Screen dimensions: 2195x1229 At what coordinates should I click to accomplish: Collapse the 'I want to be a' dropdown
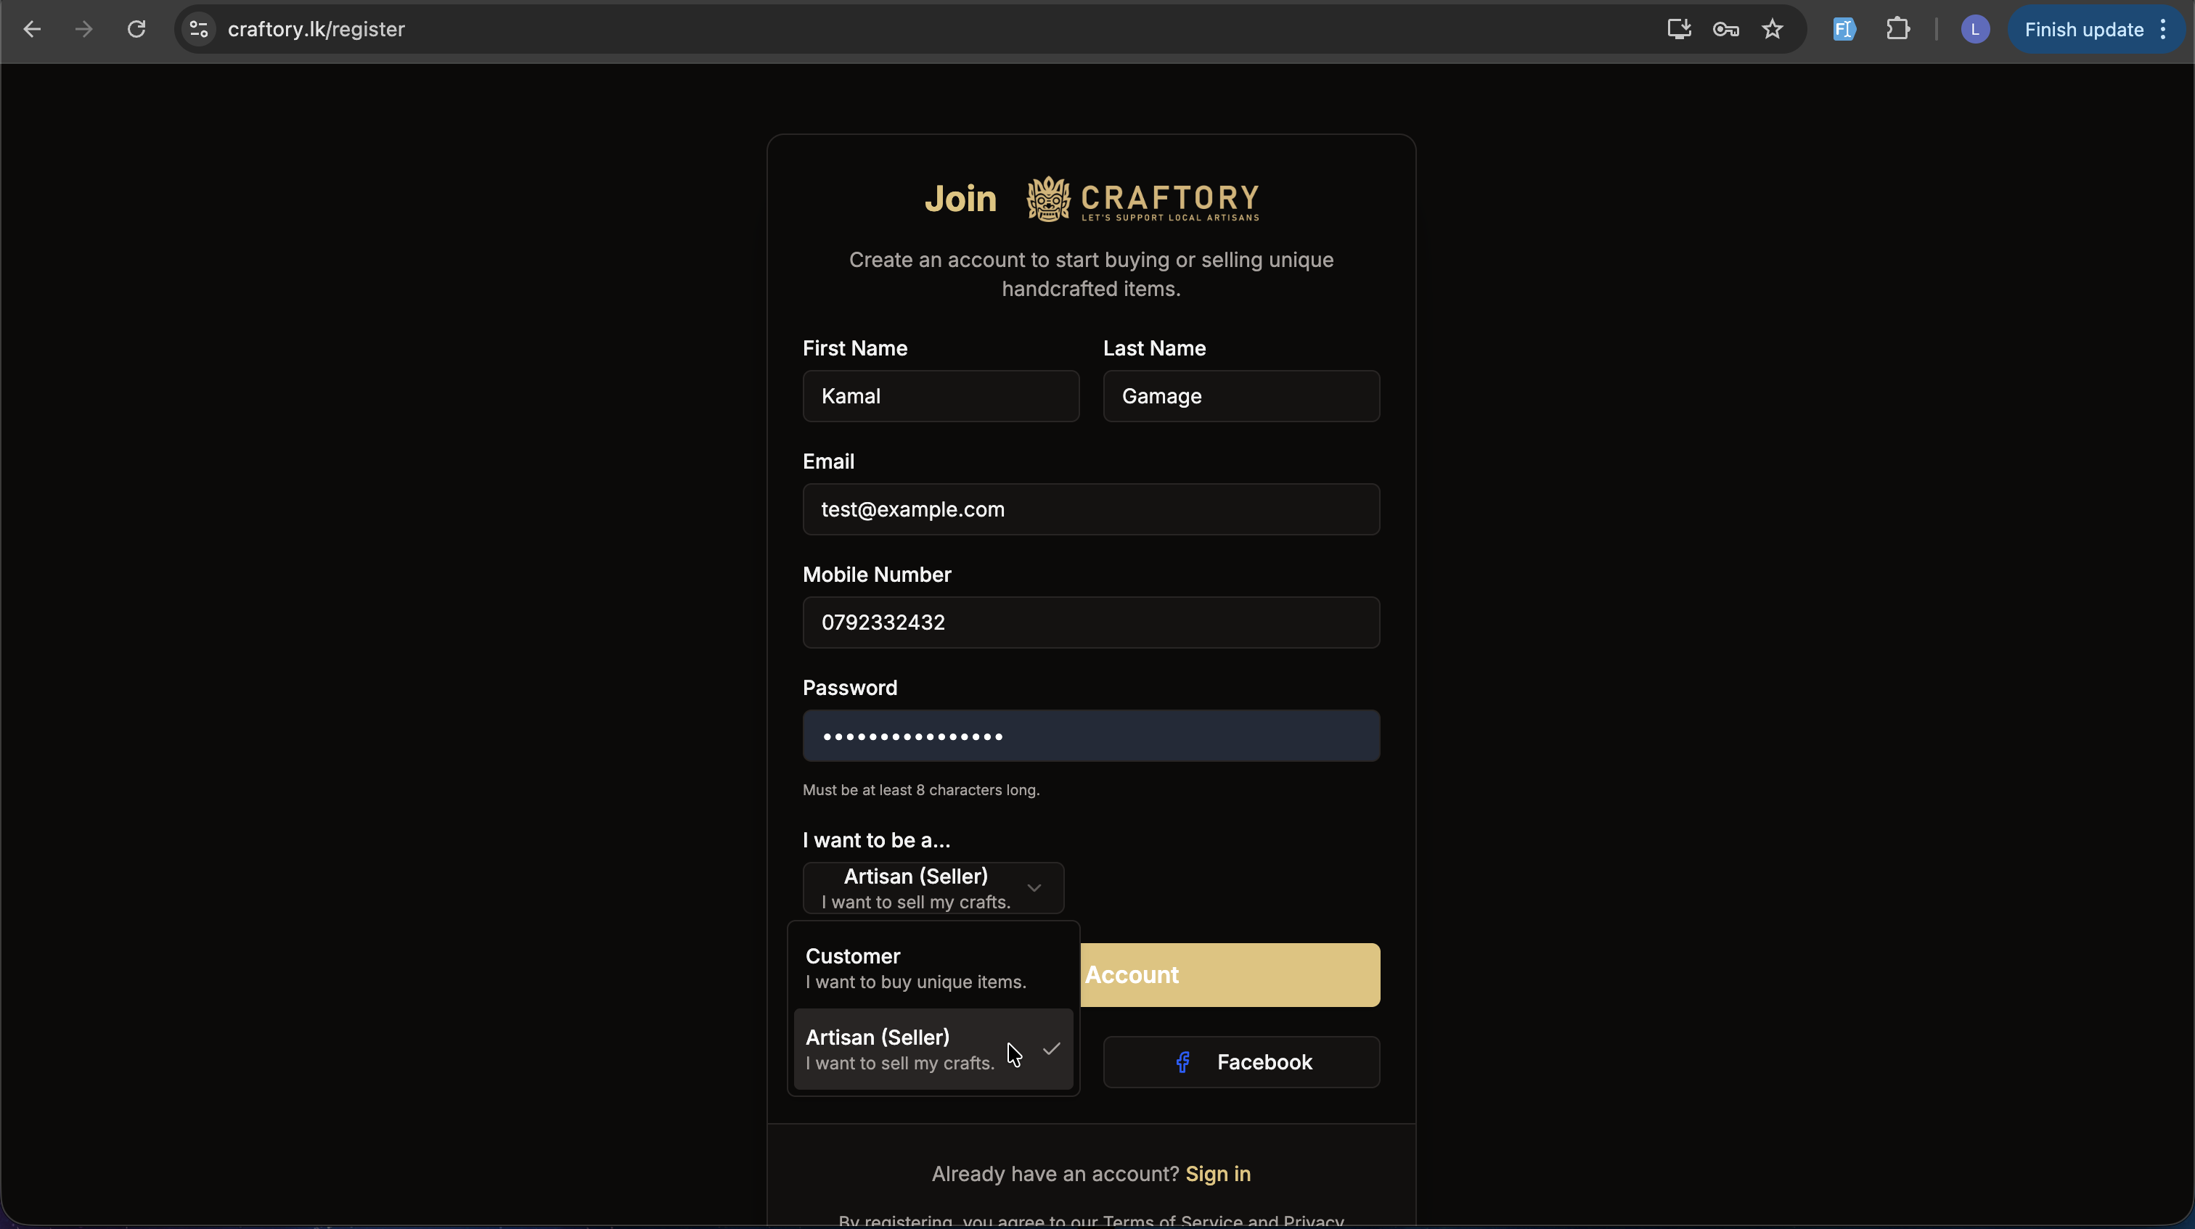point(1034,887)
